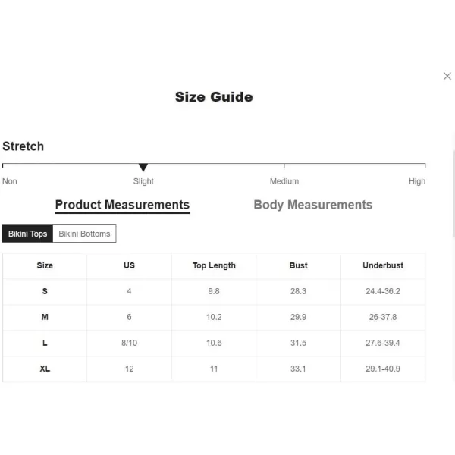Select the Product Measurements tab
Screen dimensions: 455x455
pos(122,205)
